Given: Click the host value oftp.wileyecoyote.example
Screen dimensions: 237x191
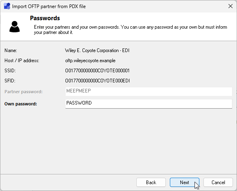Looking at the screenshot, I should coord(90,61).
